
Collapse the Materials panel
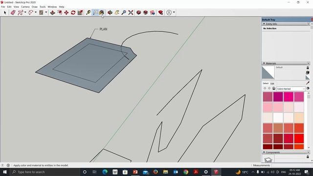(264, 63)
